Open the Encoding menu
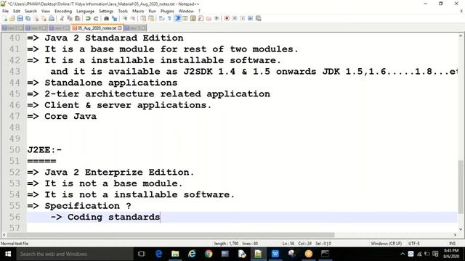Viewport: 465px width, 261px height. (63, 11)
